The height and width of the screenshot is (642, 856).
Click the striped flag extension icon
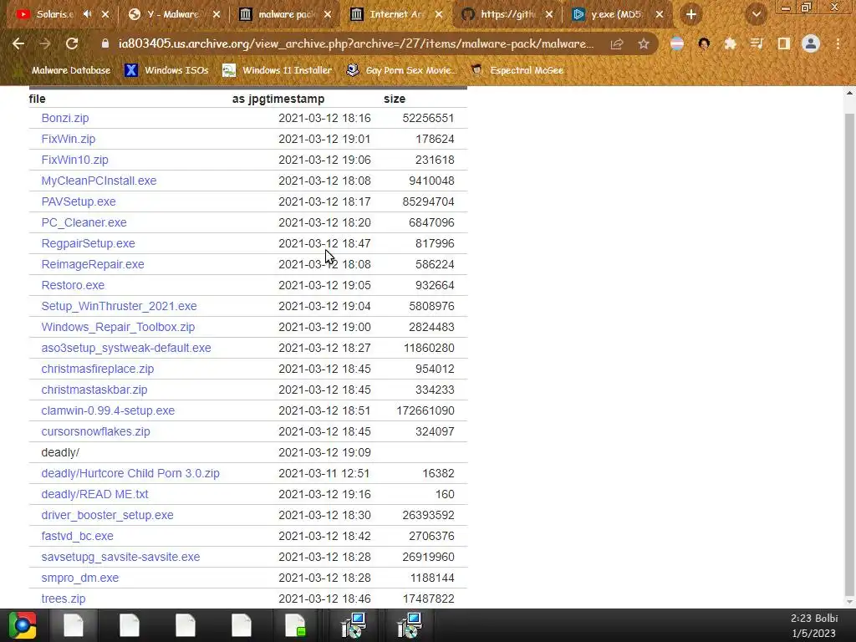(x=677, y=43)
